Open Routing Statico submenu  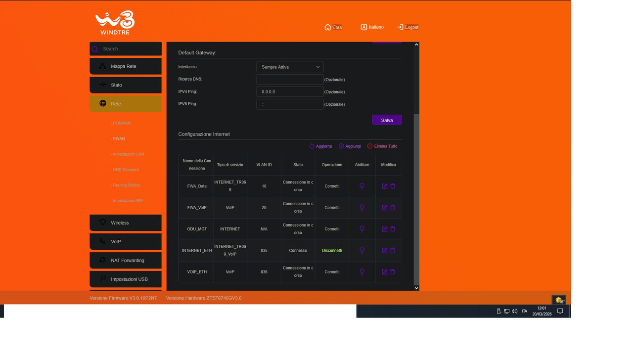click(126, 185)
